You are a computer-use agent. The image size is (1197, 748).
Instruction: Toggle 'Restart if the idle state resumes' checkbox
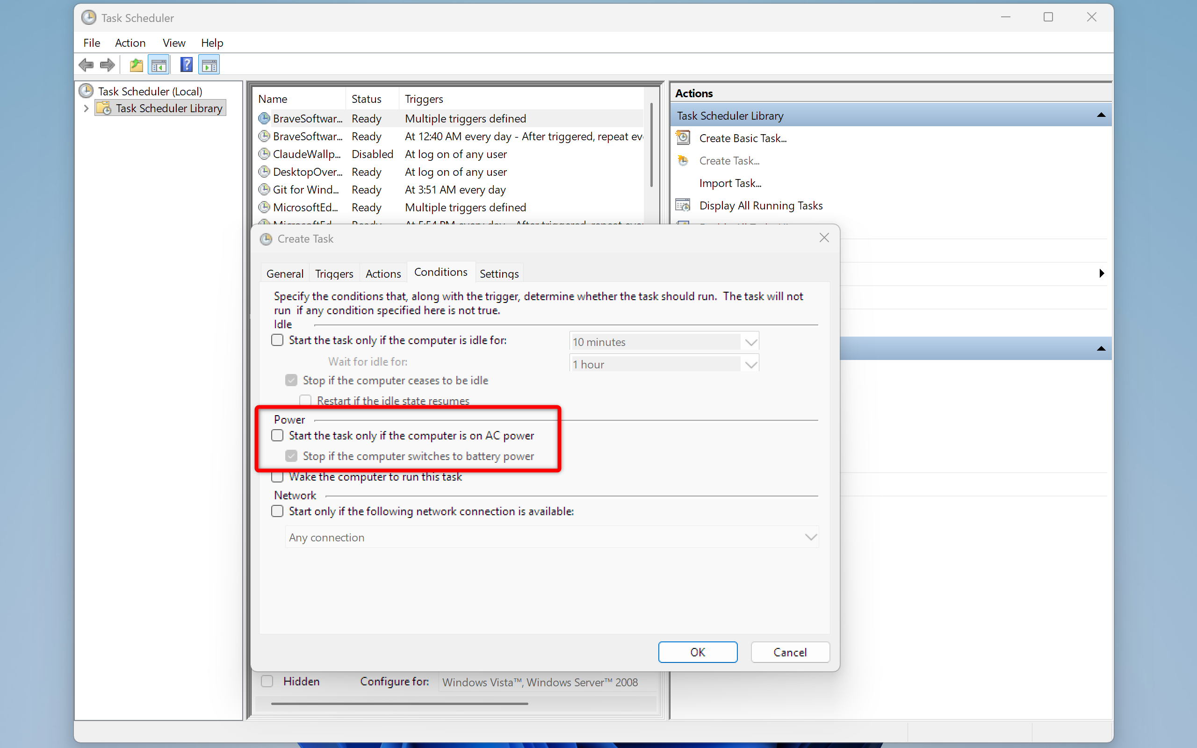[305, 400]
